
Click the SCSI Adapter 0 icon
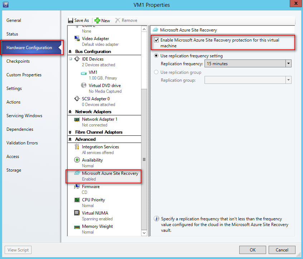[77, 99]
